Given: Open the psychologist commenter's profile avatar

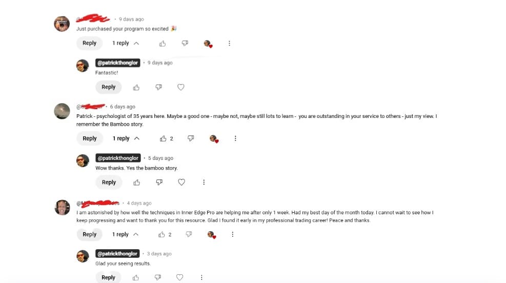Looking at the screenshot, I should 62,111.
